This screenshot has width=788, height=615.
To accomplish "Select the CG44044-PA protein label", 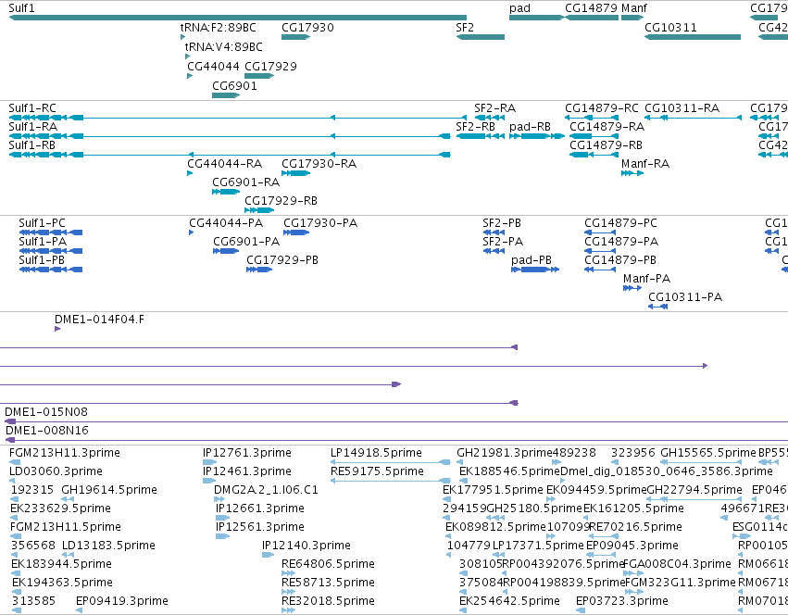I will pyautogui.click(x=226, y=223).
